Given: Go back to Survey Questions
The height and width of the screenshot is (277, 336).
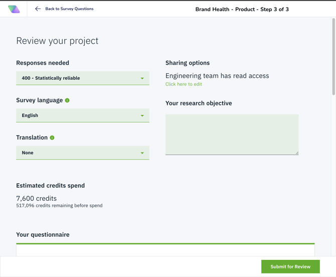Looking at the screenshot, I should 69,9.
